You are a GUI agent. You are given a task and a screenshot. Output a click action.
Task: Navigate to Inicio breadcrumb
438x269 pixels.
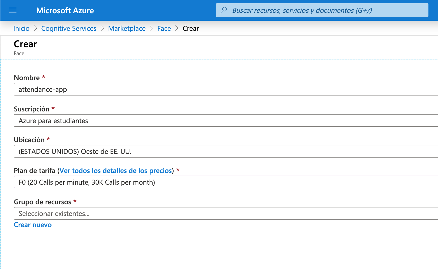coord(22,28)
